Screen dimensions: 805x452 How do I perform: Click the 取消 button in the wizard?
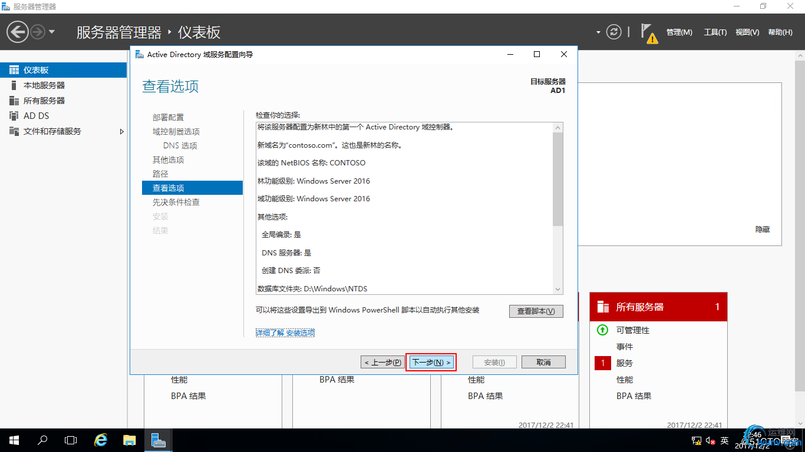point(543,362)
